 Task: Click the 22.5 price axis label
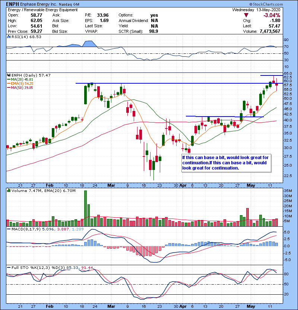click(x=288, y=176)
